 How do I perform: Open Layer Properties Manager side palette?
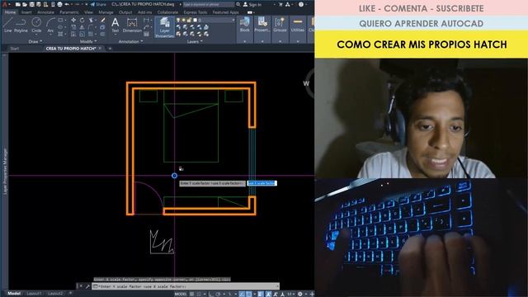tap(5, 172)
